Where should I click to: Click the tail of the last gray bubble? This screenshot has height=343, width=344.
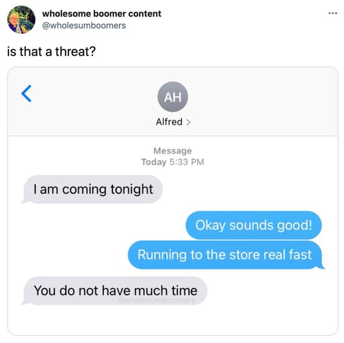pos(24,302)
